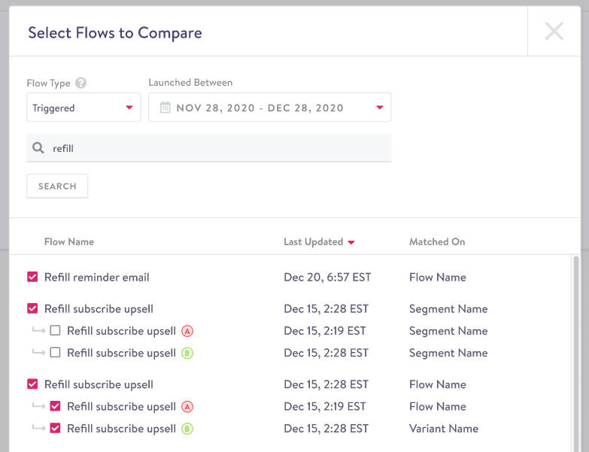Viewport: 589px width, 452px height.
Task: Click the green B variant badge on Variant Name row
Action: coord(187,429)
